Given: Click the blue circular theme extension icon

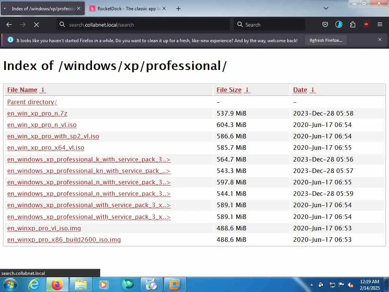Looking at the screenshot, I should click(x=338, y=24).
